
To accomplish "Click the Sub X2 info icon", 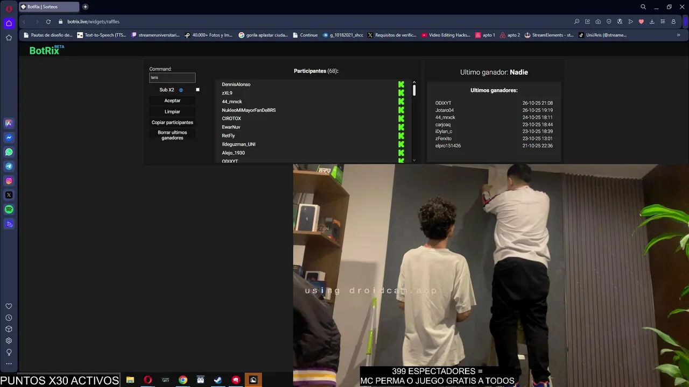I will point(181,90).
